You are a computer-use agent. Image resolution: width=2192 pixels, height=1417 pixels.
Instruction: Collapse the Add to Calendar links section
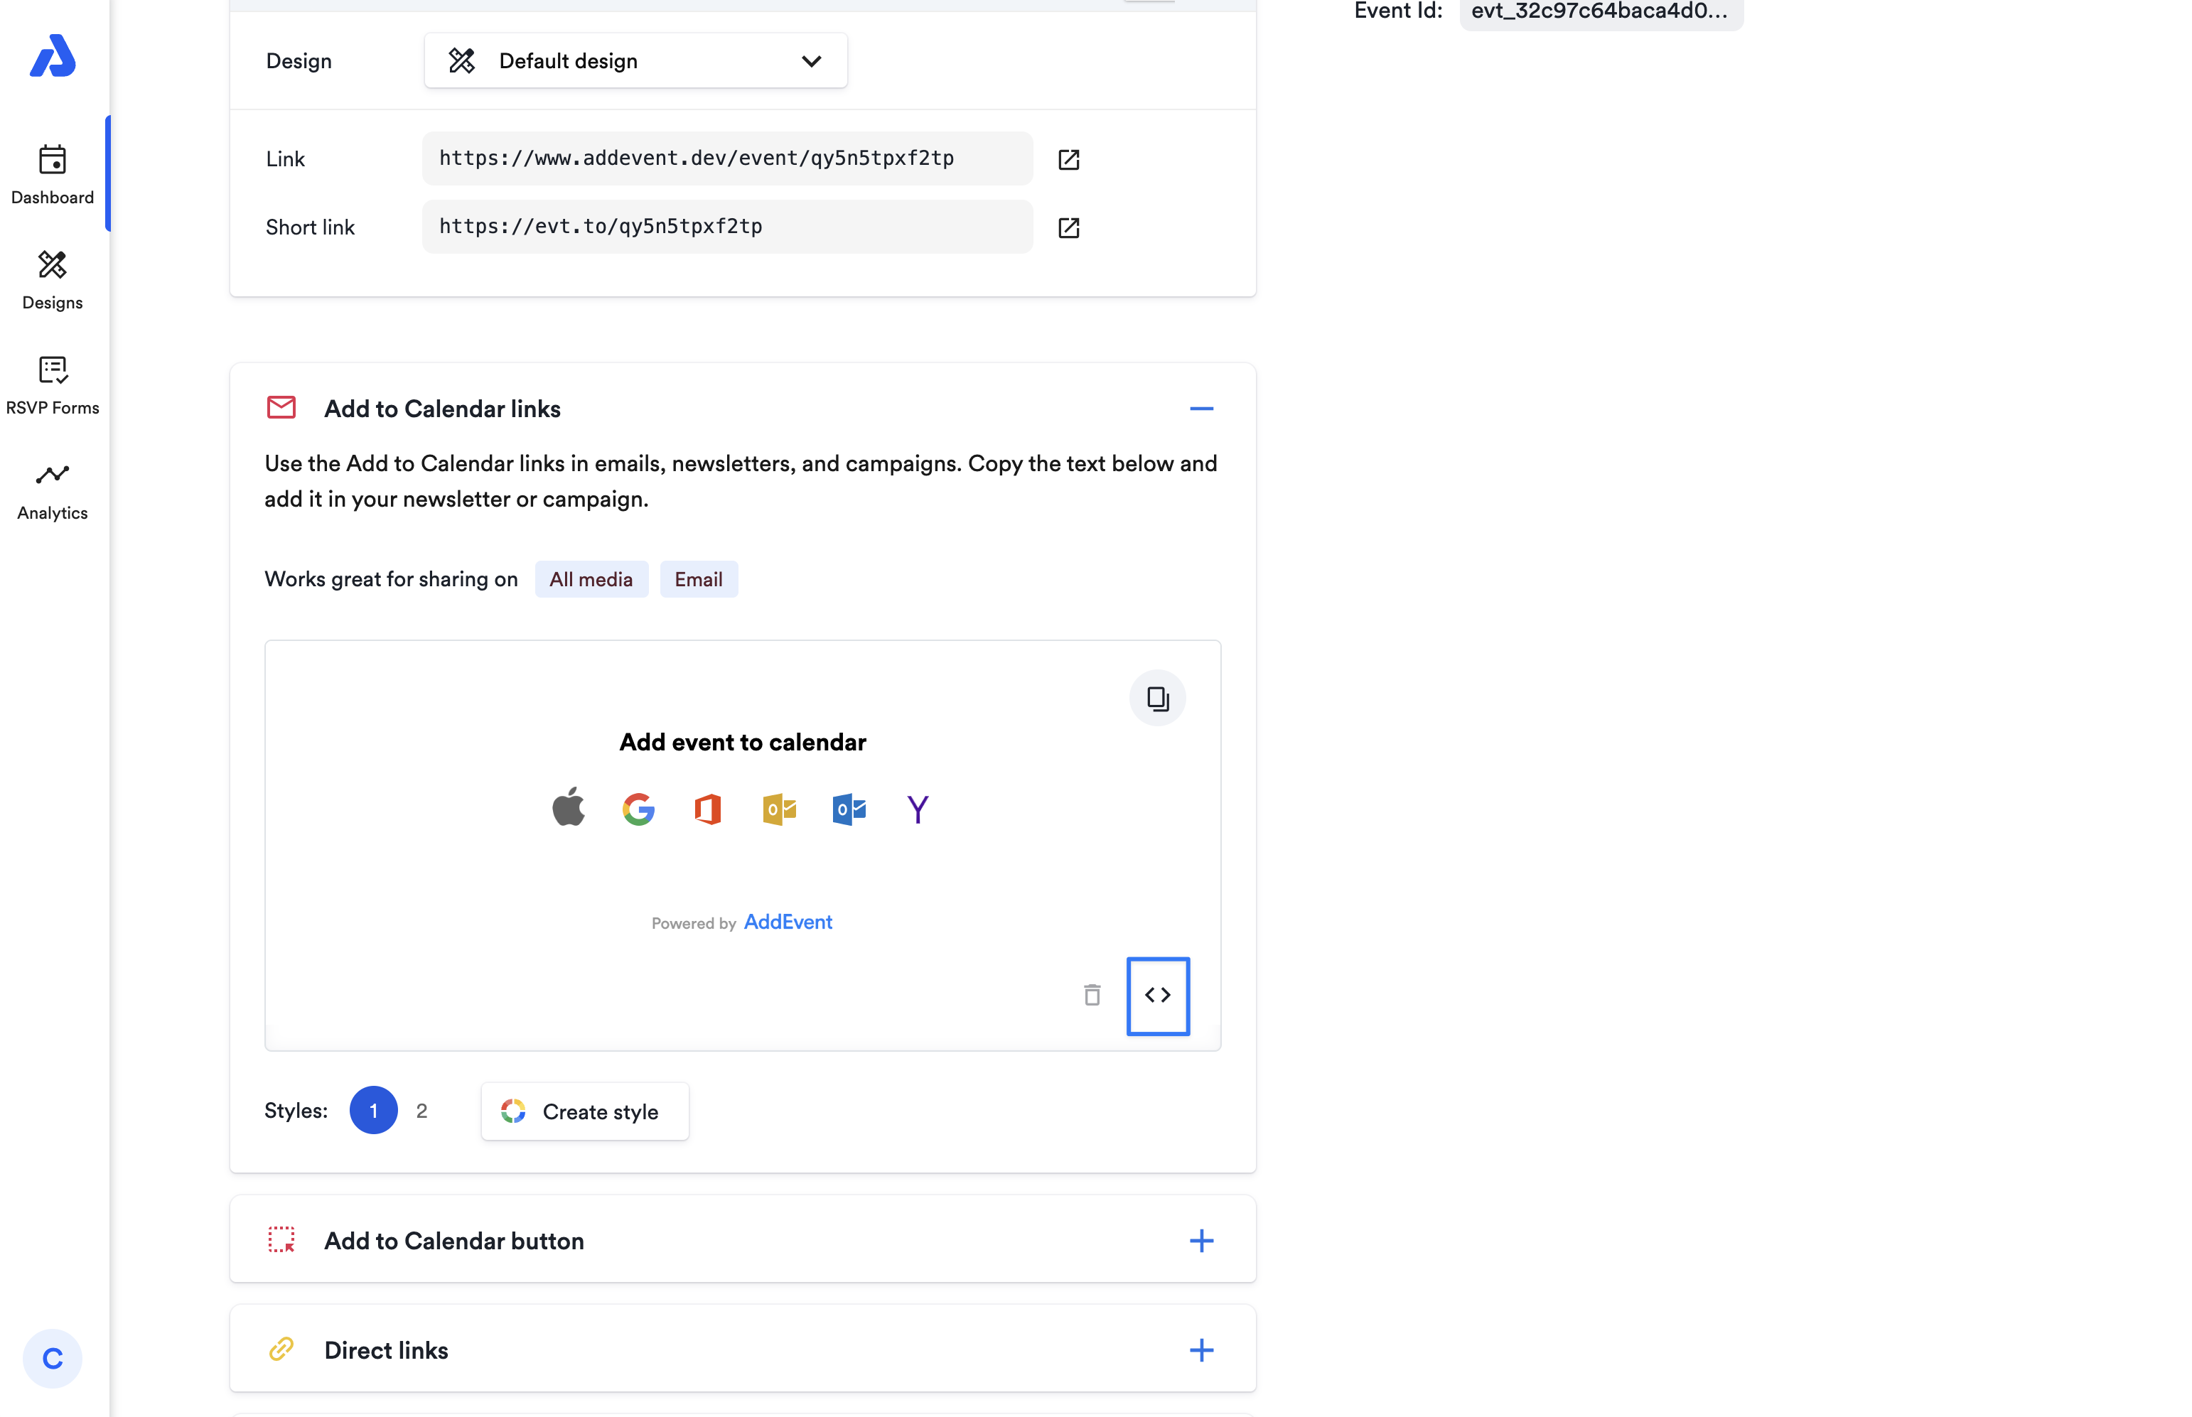click(1201, 409)
